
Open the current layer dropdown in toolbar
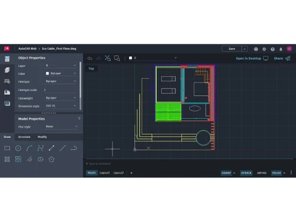(x=153, y=58)
